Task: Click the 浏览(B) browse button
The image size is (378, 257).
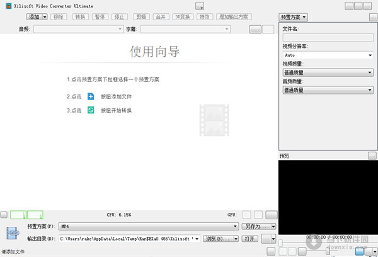Action: 218,239
